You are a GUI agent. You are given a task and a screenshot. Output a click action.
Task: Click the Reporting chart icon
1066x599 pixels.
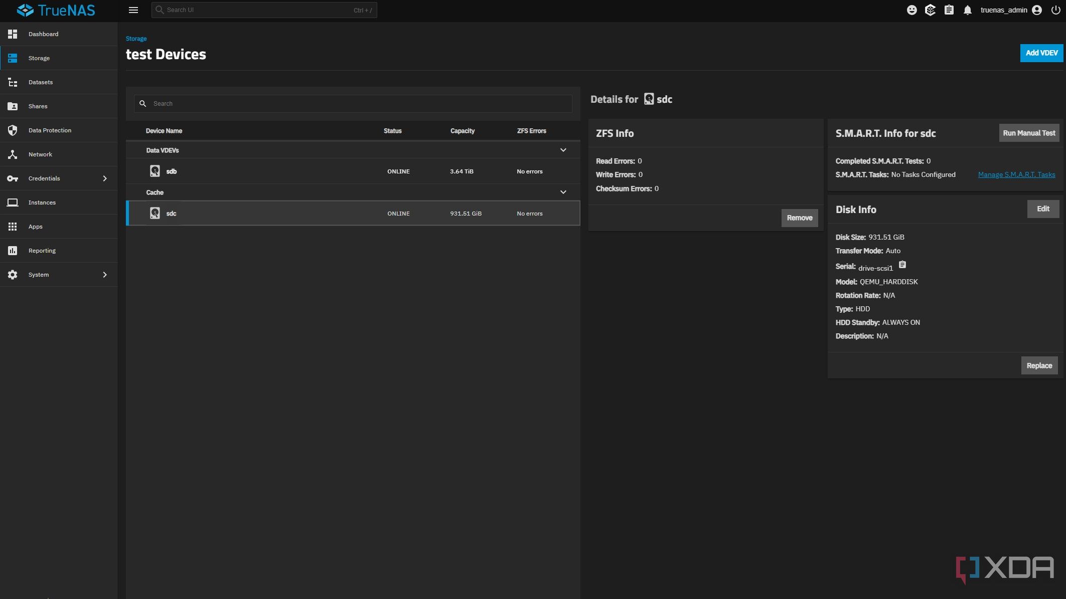click(13, 251)
